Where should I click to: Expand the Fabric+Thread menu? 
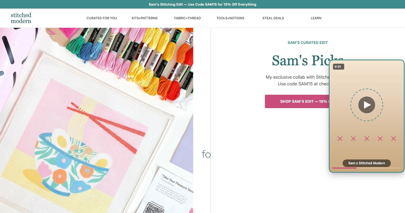[187, 18]
